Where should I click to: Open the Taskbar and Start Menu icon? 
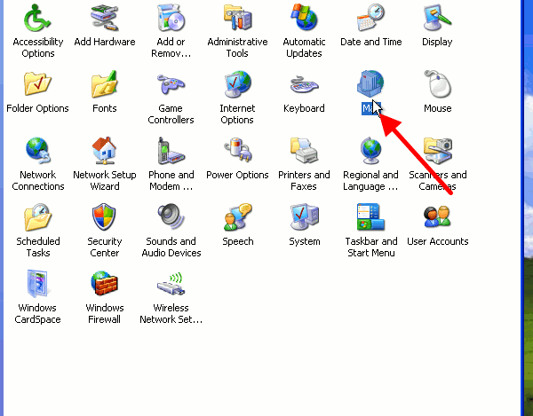[370, 216]
